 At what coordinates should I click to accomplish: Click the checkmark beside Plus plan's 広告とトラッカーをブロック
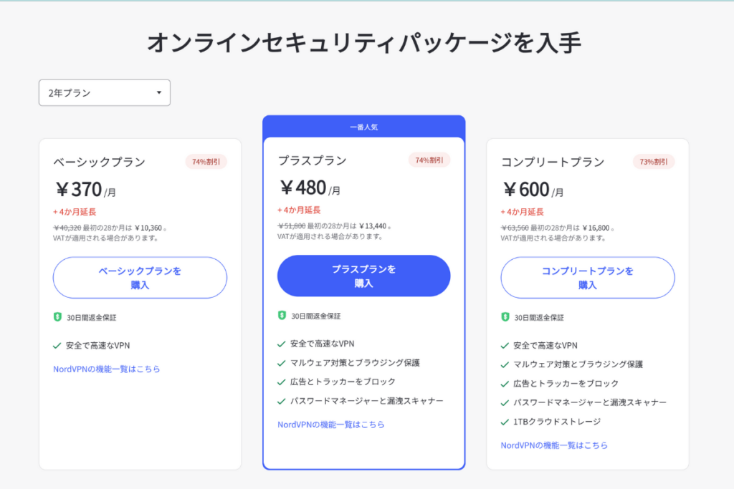(282, 382)
